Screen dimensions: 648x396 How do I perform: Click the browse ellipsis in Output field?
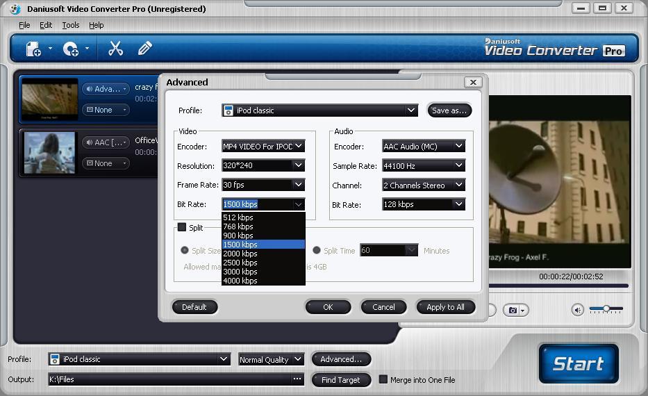pos(297,379)
